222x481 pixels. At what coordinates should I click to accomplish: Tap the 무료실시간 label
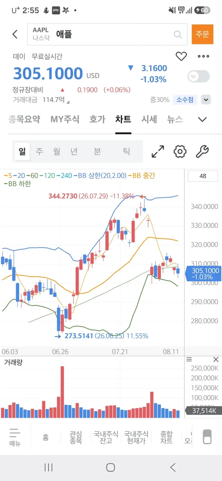pyautogui.click(x=47, y=56)
